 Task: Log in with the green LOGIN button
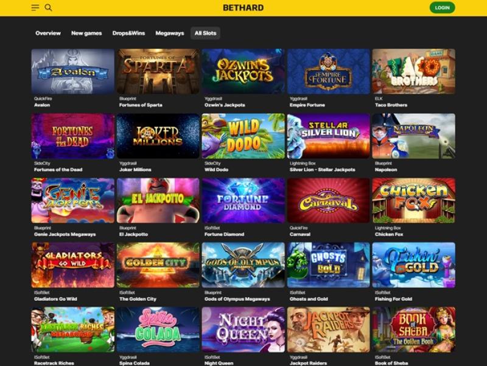pos(442,8)
